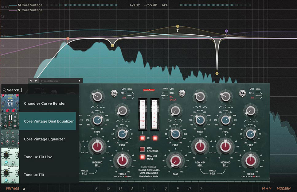Image resolution: width=297 pixels, height=192 pixels.
Task: Click the left channel VU meter
Action: (x=143, y=113)
